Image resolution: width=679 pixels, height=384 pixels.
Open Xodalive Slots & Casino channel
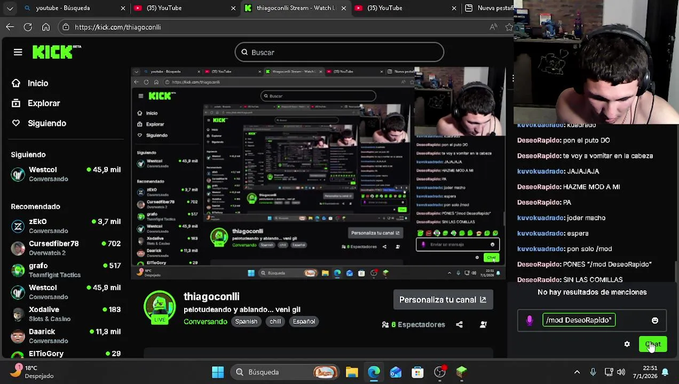(66, 314)
